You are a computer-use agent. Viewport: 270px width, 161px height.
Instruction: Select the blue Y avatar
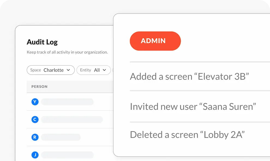click(35, 102)
